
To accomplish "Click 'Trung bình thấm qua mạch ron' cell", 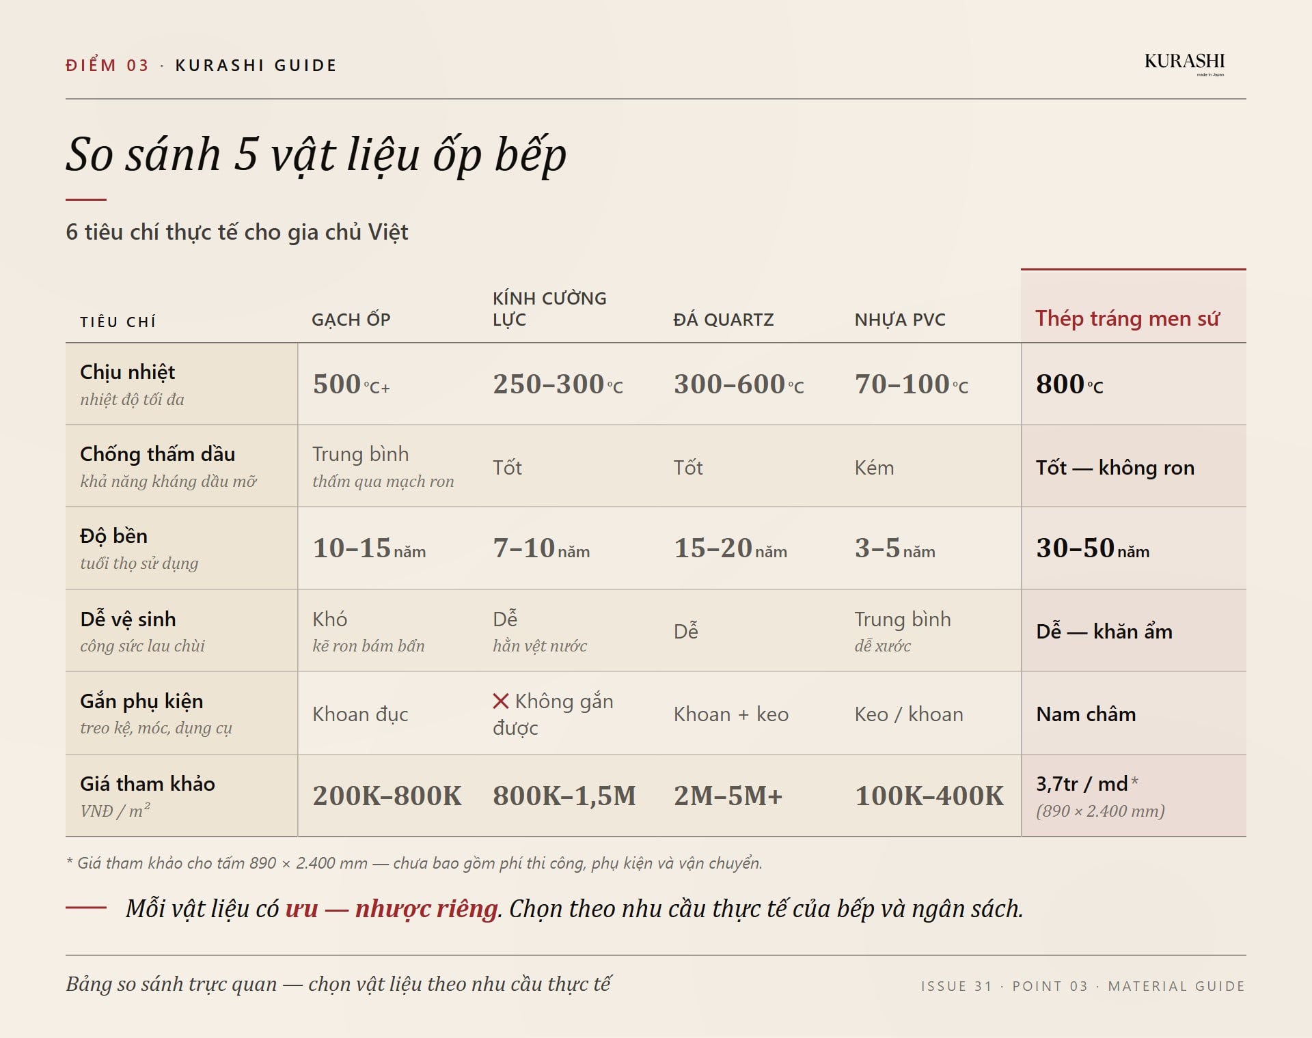I will coord(383,467).
